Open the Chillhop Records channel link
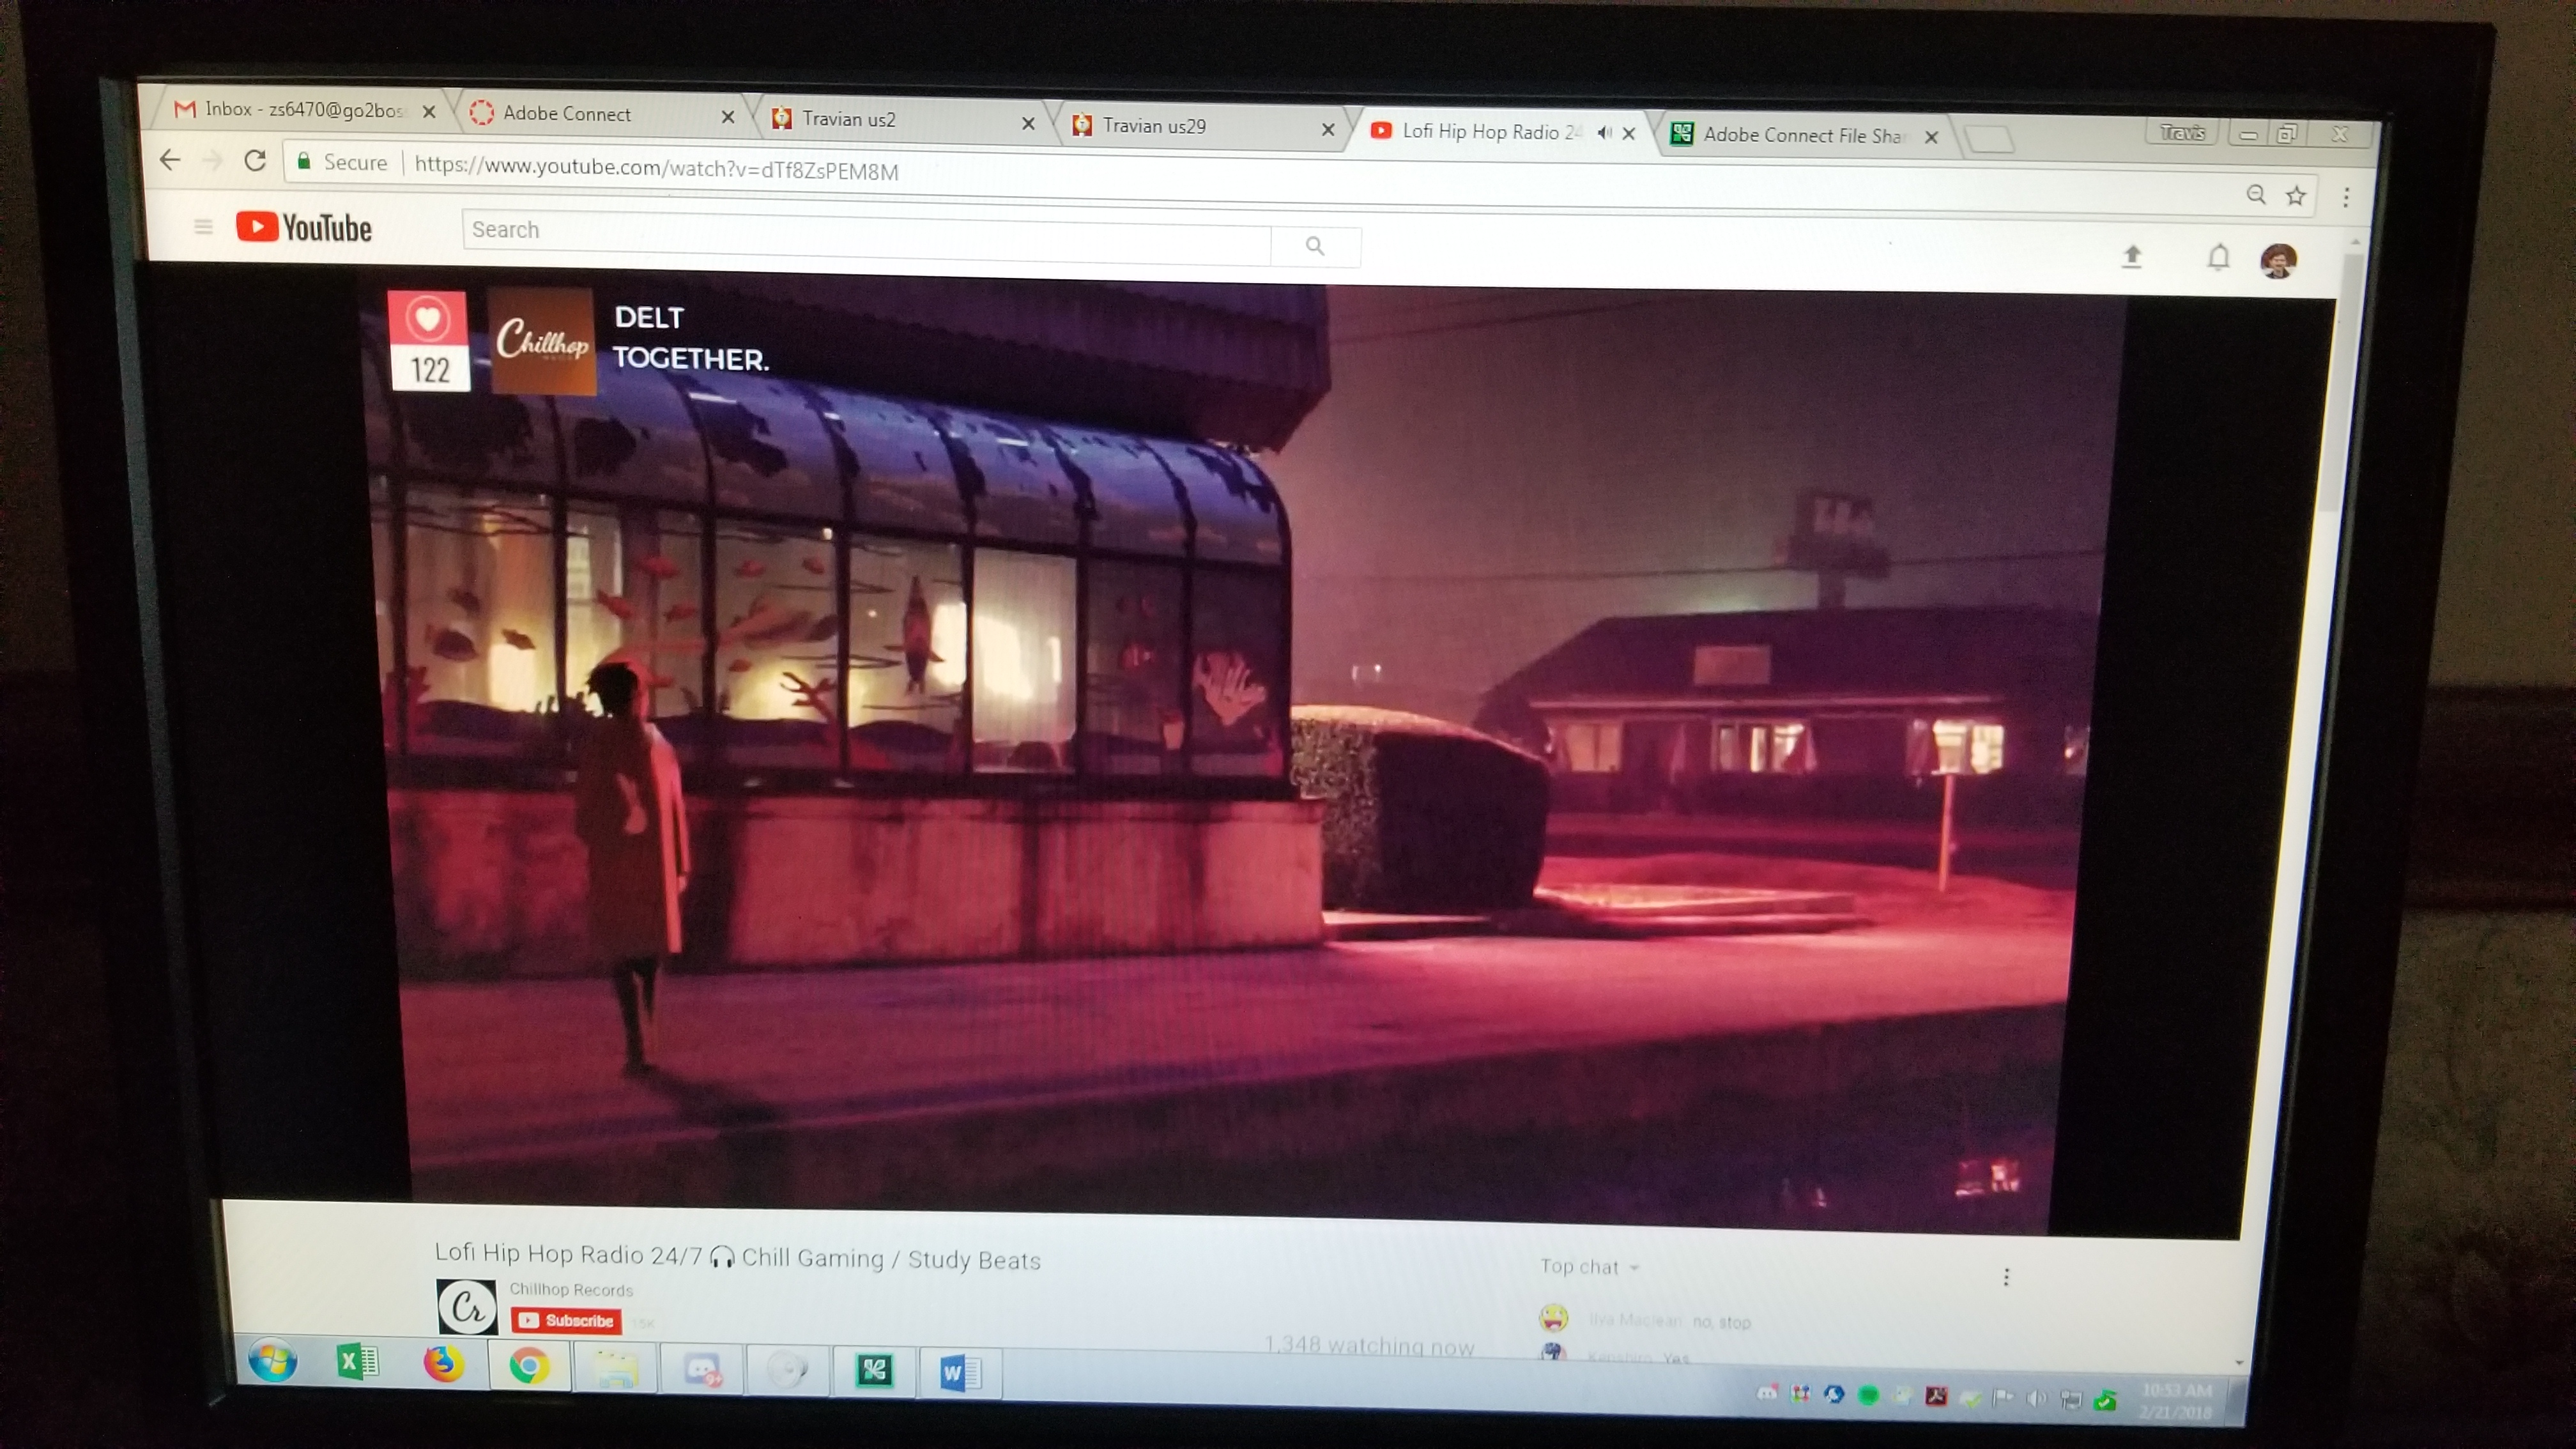This screenshot has height=1449, width=2576. [571, 1289]
